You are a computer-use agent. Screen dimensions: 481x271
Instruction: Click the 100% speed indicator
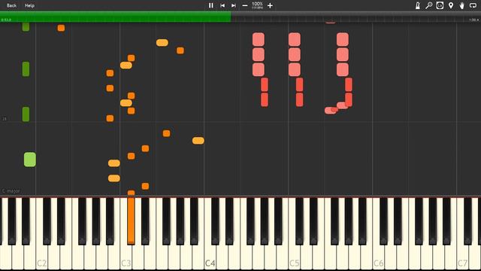(x=257, y=5)
